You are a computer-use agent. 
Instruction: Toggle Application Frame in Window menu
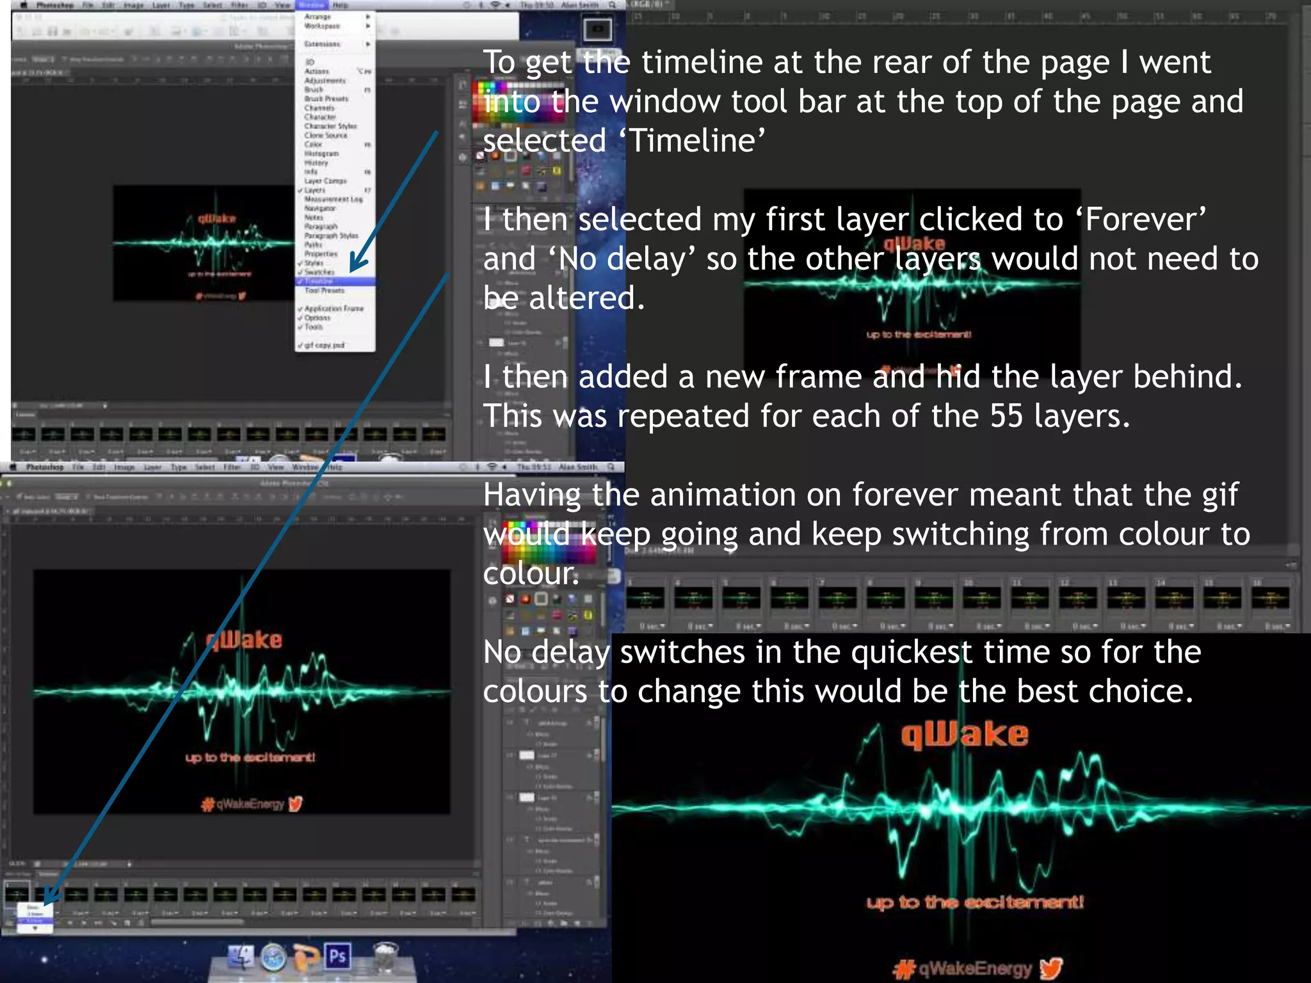[x=334, y=308]
